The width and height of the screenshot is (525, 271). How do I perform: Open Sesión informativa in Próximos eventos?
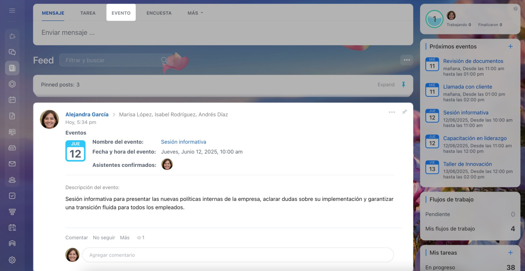pyautogui.click(x=466, y=113)
